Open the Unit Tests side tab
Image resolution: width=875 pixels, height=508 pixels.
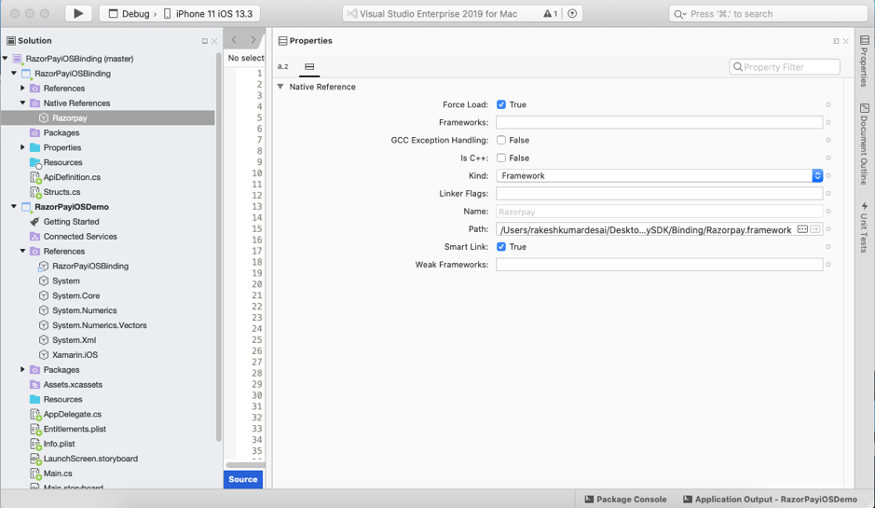pyautogui.click(x=864, y=227)
